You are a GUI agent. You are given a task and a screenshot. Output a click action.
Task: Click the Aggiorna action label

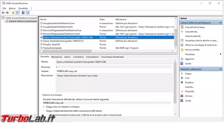[x=190, y=59]
